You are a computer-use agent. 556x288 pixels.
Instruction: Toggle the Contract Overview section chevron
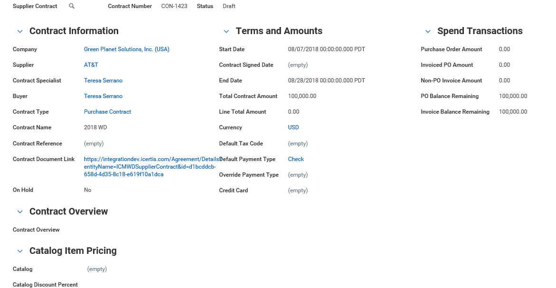tap(20, 212)
